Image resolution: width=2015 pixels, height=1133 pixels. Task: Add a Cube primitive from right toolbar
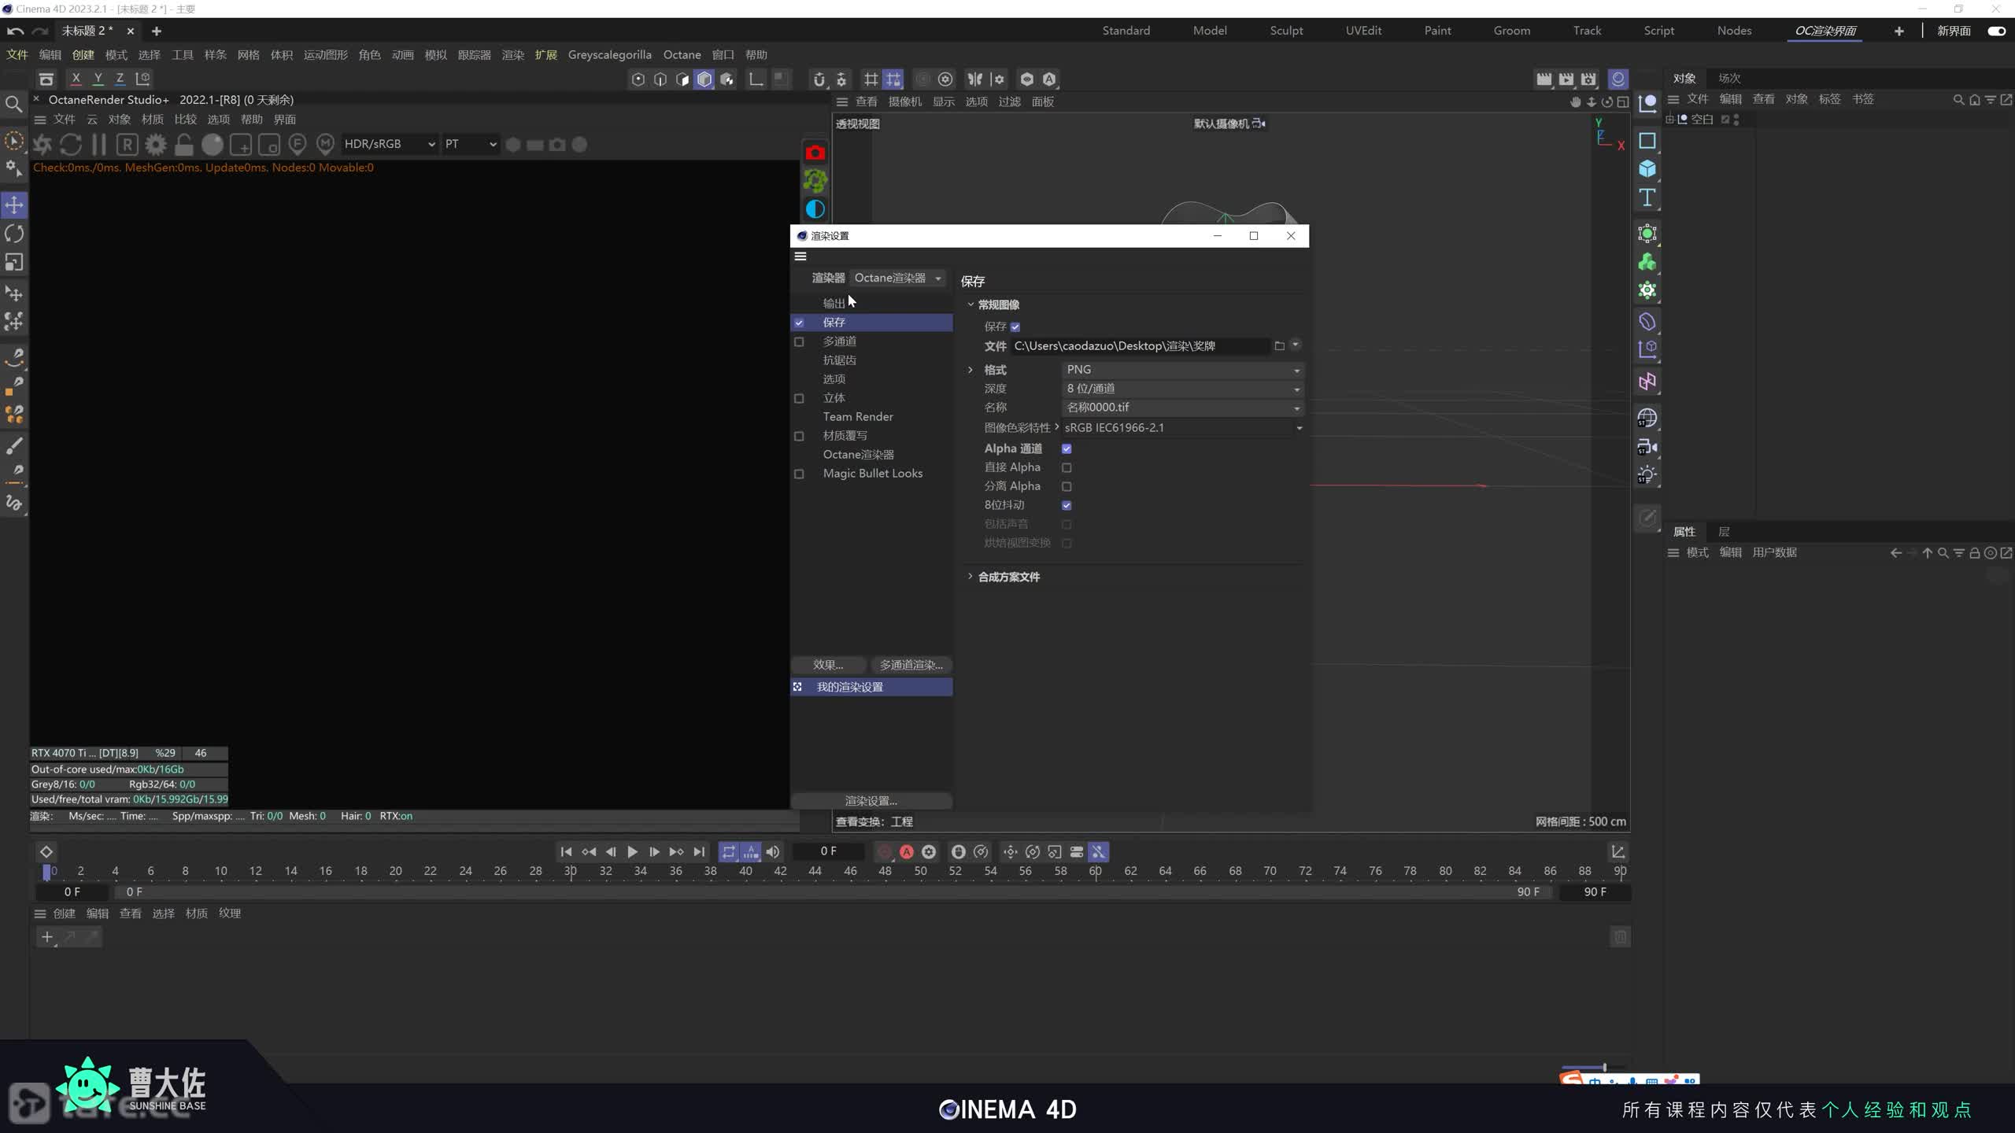[1647, 169]
